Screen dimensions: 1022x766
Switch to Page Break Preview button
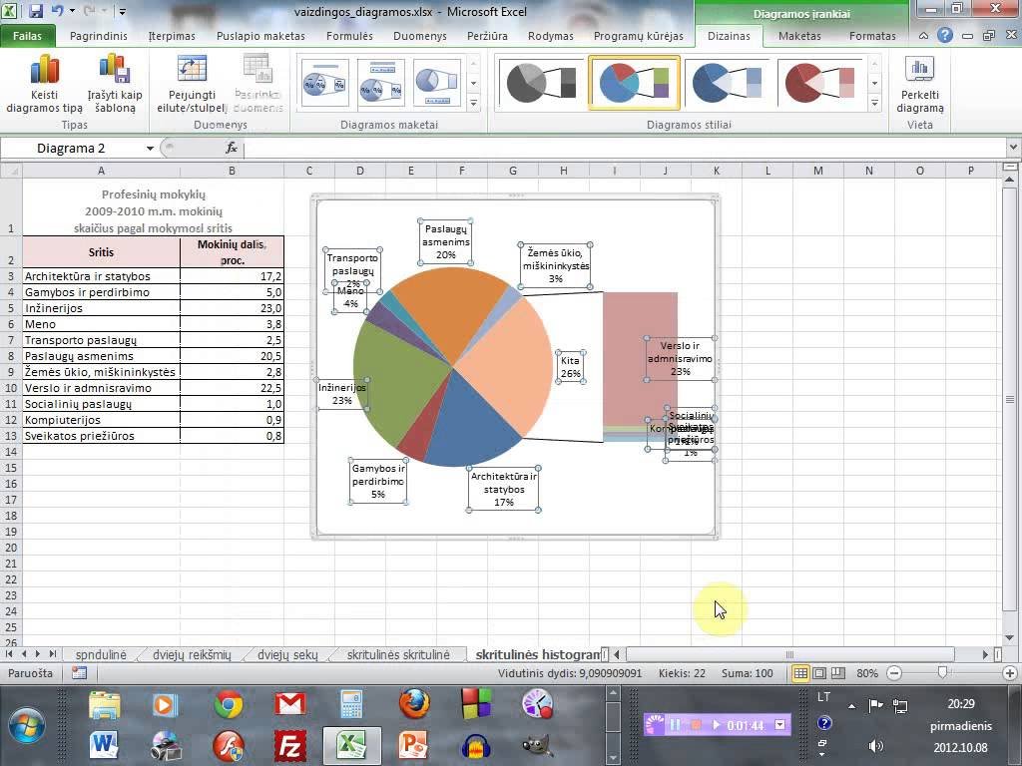click(x=837, y=673)
